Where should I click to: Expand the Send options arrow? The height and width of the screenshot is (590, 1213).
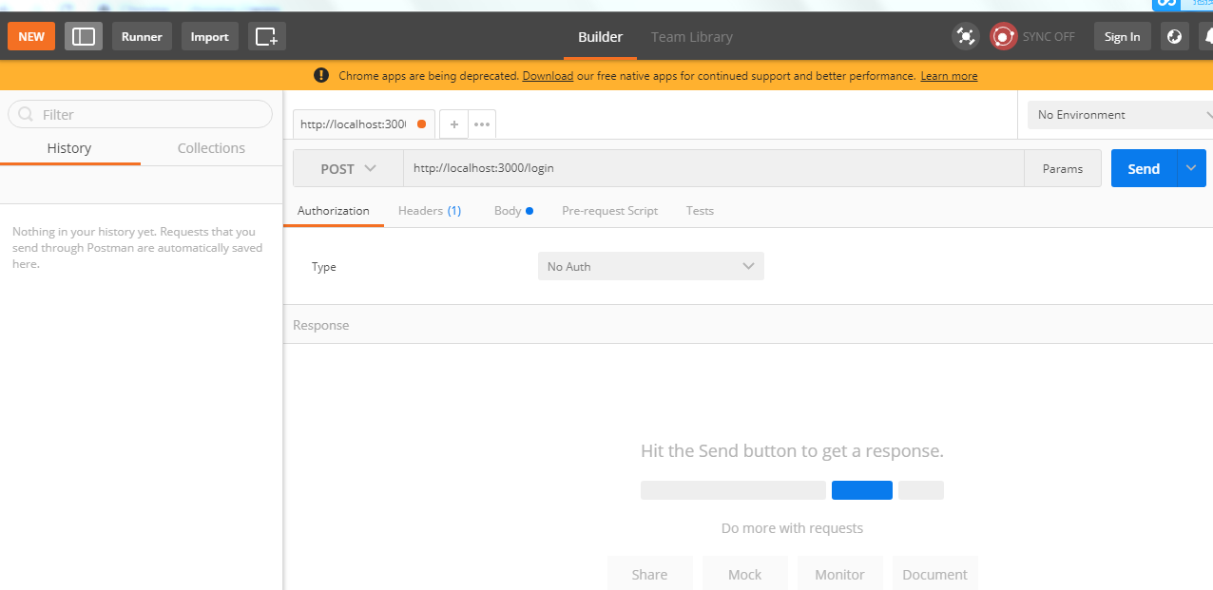coord(1191,168)
